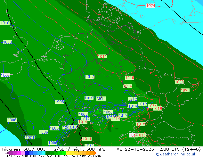The height and width of the screenshot is (157, 203).
Task: Click the 522 legend value
Action: tap(41, 156)
